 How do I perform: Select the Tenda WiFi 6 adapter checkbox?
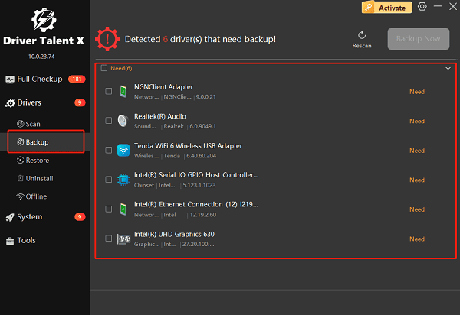tap(108, 151)
